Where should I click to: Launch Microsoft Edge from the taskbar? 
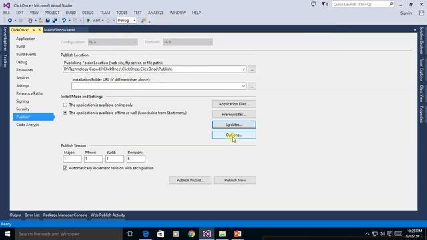coord(145,234)
